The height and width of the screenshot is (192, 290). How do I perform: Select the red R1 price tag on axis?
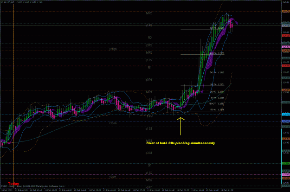(286, 66)
